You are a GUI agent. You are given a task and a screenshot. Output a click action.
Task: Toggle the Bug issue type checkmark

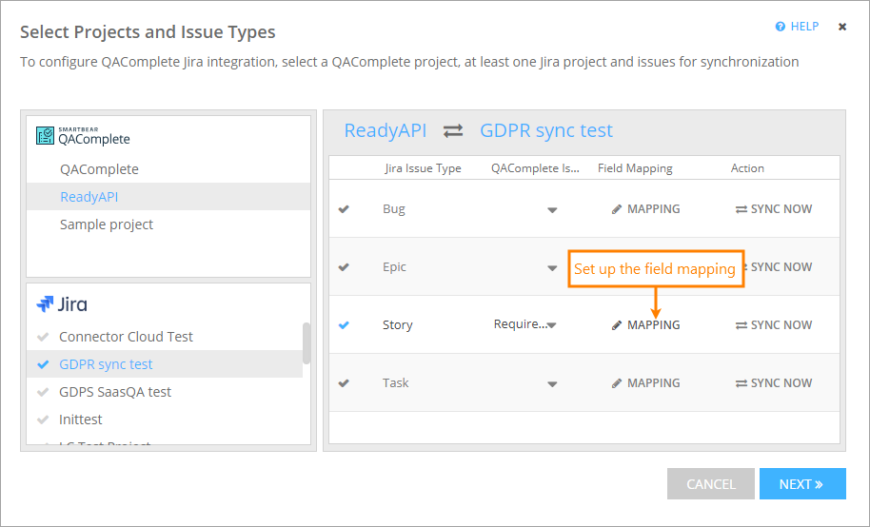click(344, 209)
